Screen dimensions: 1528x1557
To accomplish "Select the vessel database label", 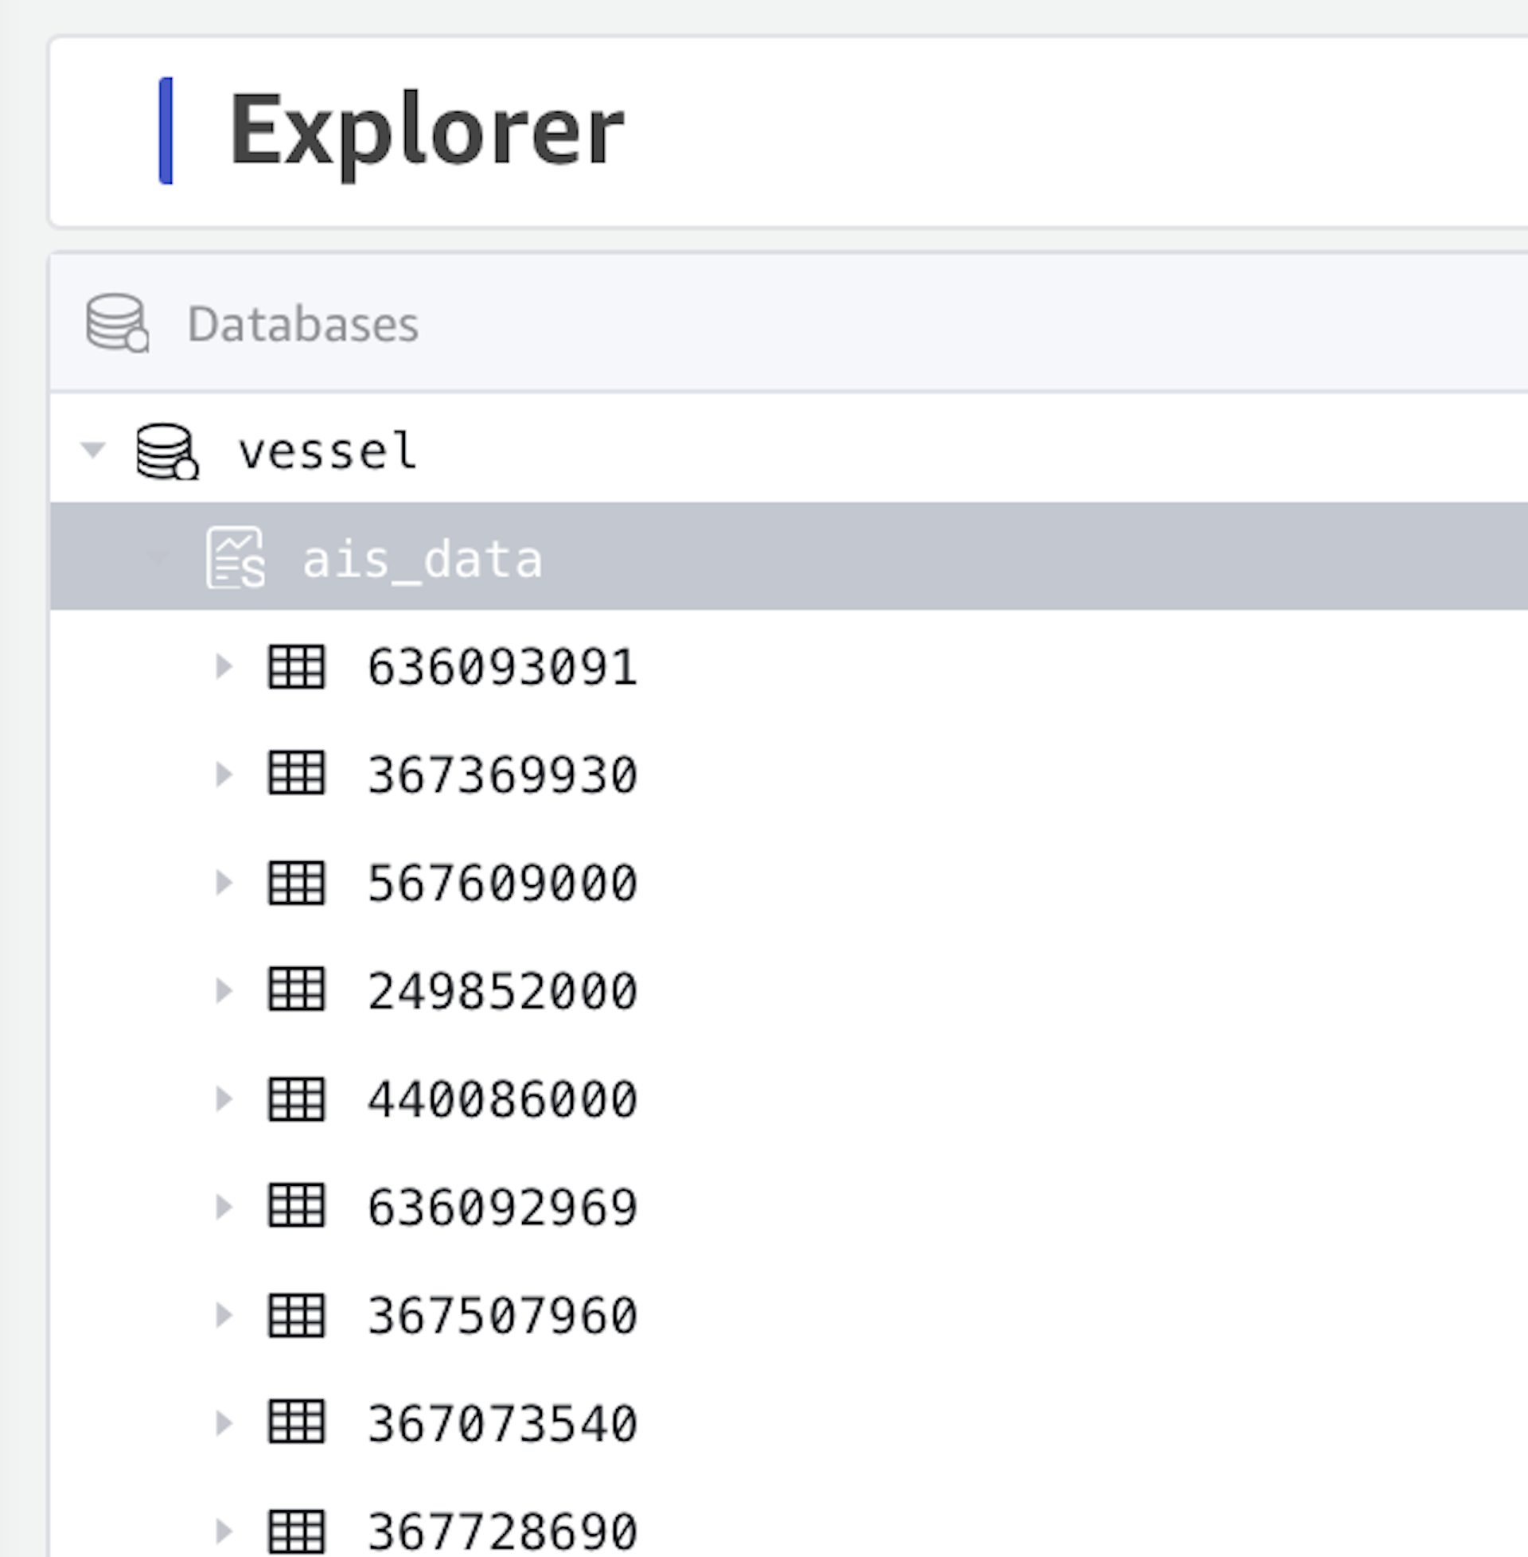I will point(327,452).
